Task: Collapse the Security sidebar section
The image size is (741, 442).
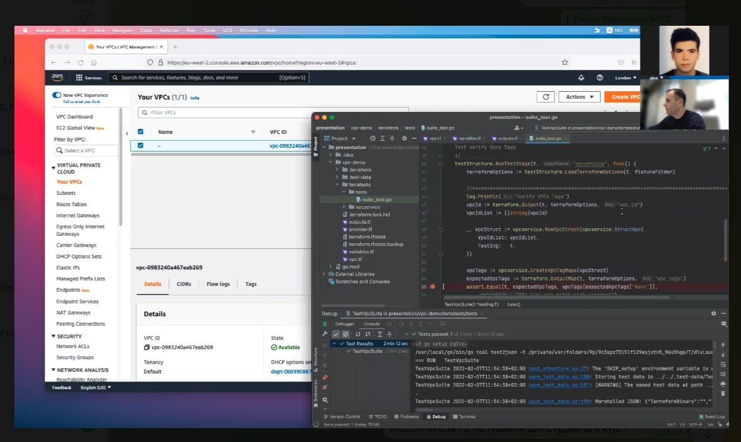Action: tap(53, 336)
